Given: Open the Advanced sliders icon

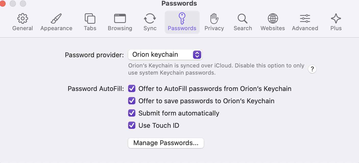Looking at the screenshot, I should point(305,19).
